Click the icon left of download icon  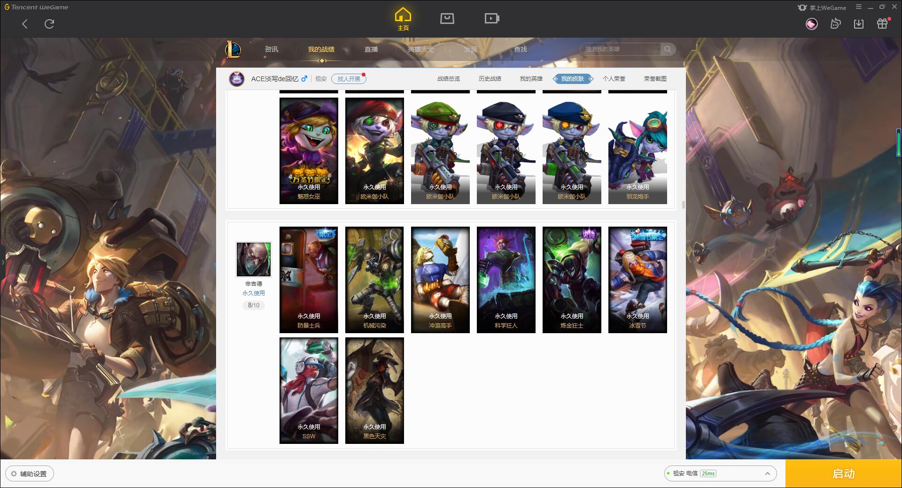tap(835, 24)
